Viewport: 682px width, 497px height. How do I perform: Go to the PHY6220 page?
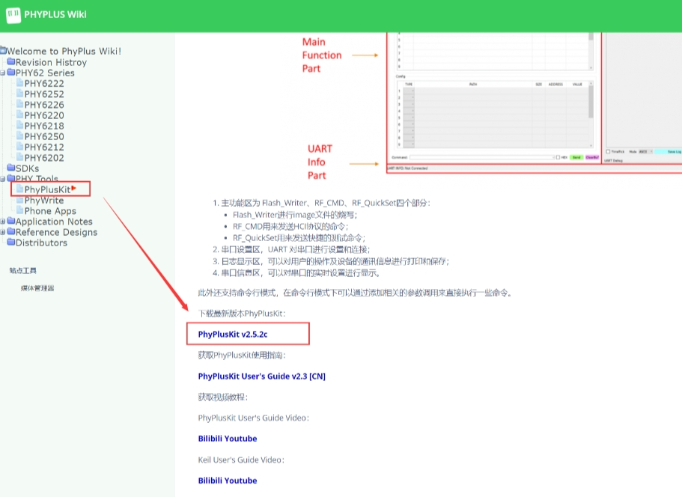[44, 115]
